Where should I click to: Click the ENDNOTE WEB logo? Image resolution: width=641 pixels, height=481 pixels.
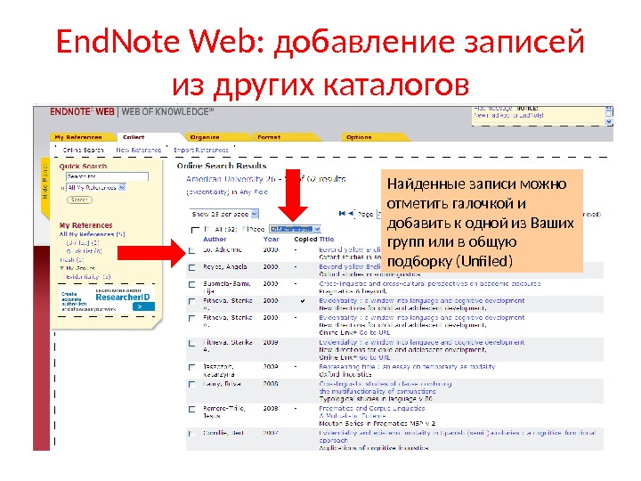(x=82, y=111)
